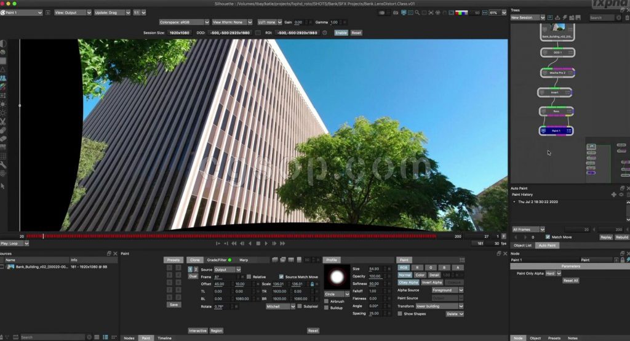Click the save icon in Trees toolbar

[x=578, y=18]
